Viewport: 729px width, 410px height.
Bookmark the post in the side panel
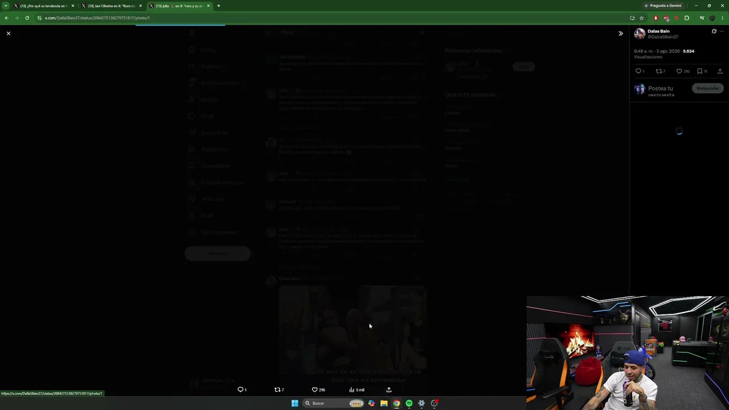[x=699, y=71]
